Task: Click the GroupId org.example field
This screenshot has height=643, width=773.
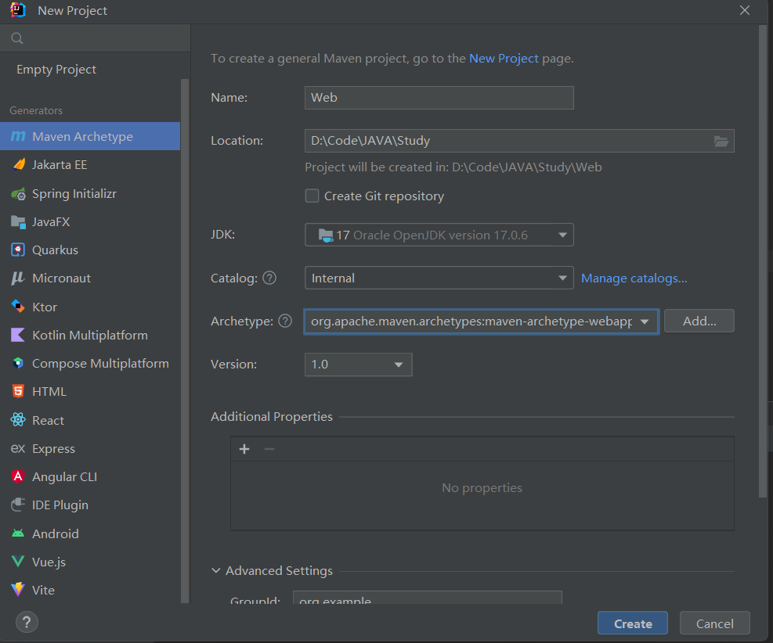Action: pos(428,598)
